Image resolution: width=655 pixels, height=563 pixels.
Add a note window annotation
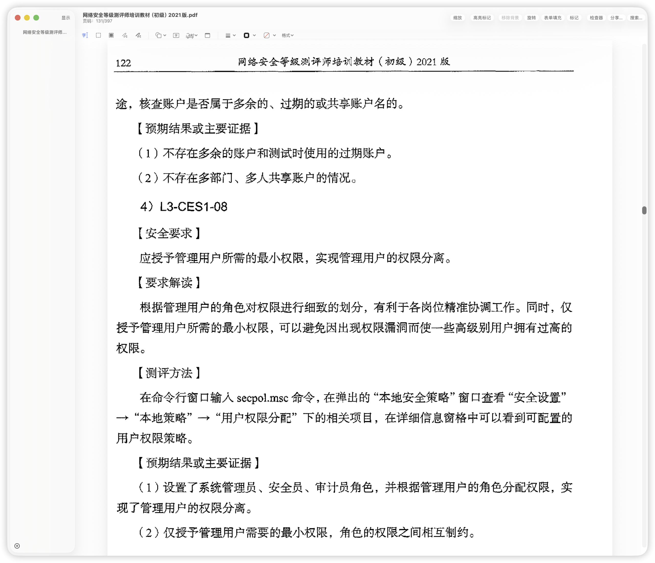(208, 35)
